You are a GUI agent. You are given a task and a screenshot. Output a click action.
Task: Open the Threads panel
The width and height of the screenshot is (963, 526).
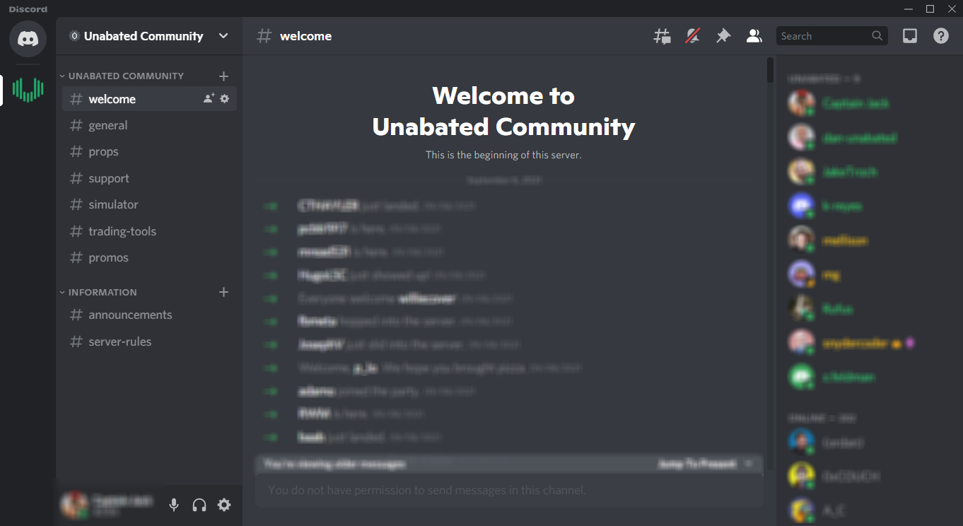pos(662,36)
